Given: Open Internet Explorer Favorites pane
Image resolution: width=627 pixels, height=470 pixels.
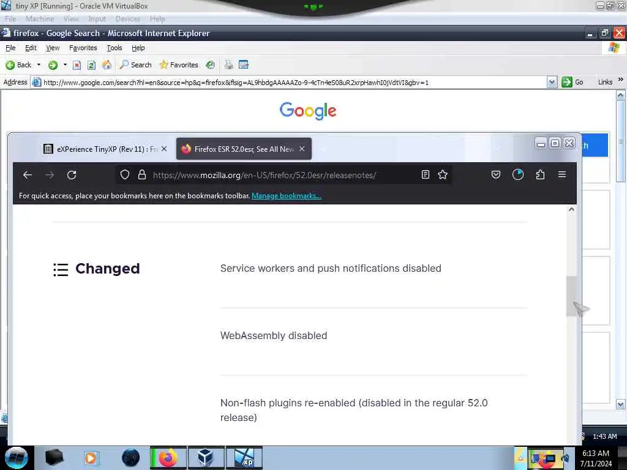Looking at the screenshot, I should (179, 65).
